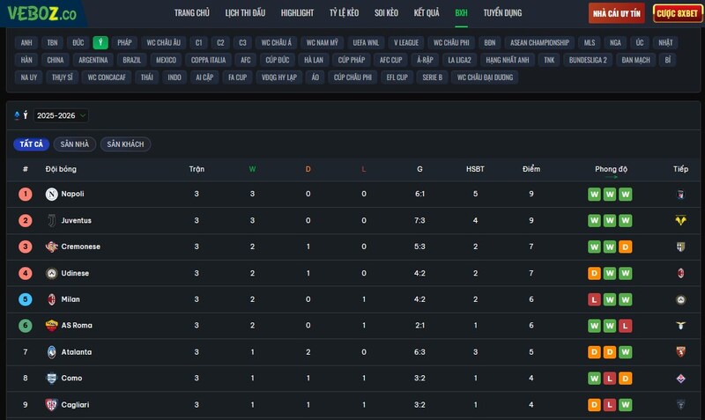Viewport: 705px width, 420px height.
Task: Select the COPPA ITALIA chip
Action: point(208,60)
